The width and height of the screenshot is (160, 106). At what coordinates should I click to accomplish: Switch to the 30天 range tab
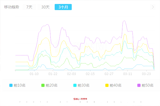click(x=45, y=7)
